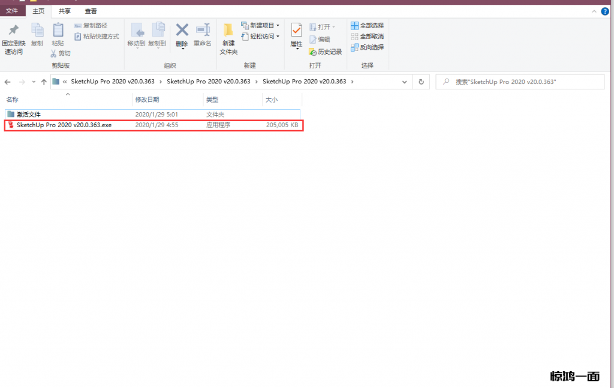Click the search box for SketchUp Pro folder

click(519, 82)
